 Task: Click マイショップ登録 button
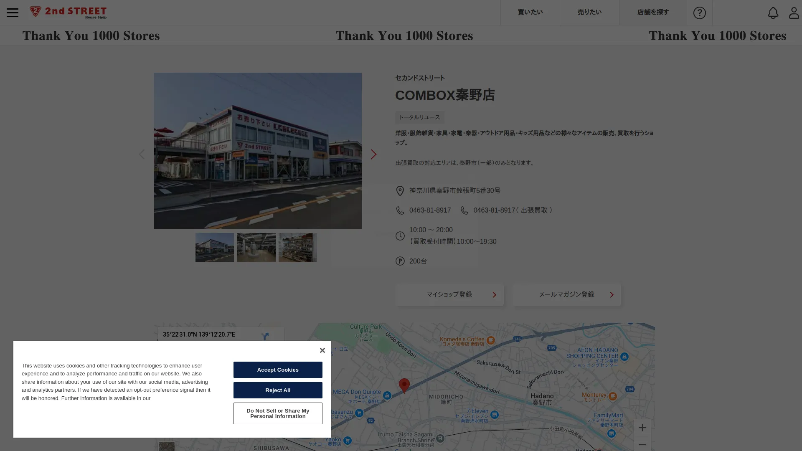(x=449, y=295)
